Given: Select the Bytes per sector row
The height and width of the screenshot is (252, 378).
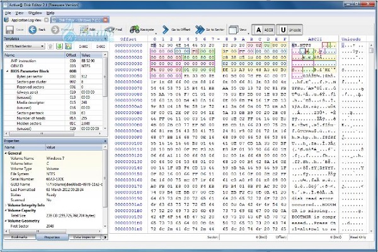Looking at the screenshot, I should (x=53, y=77).
